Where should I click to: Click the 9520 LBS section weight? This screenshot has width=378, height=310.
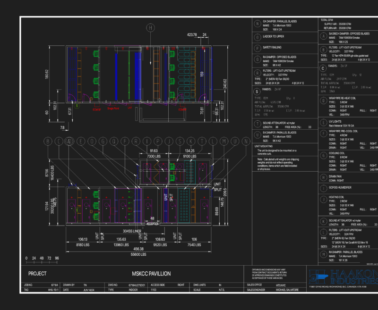point(160,245)
